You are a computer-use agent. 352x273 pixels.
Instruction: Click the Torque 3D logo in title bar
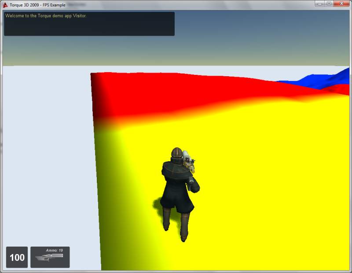(5, 4)
